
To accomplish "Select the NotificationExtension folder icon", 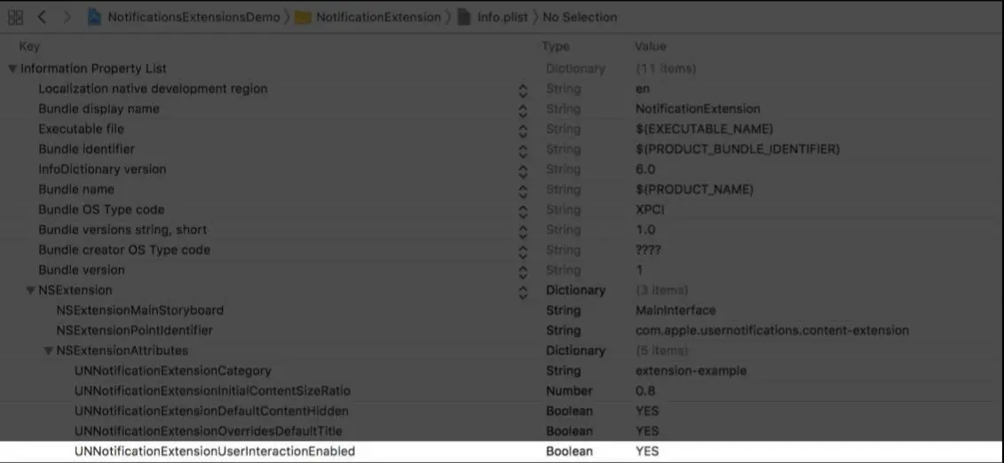I will 303,18.
